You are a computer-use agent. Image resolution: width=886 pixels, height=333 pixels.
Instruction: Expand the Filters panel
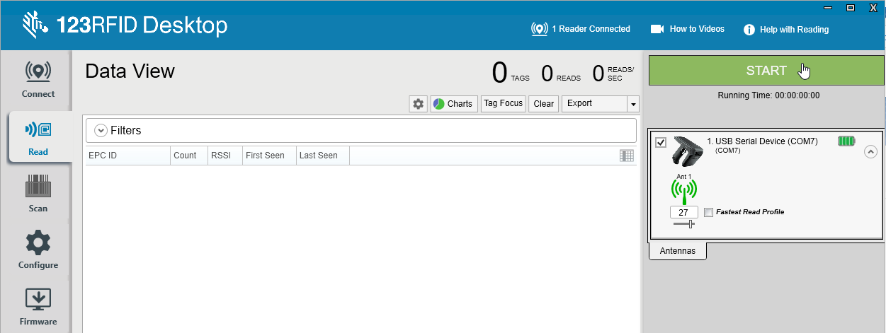tap(101, 130)
